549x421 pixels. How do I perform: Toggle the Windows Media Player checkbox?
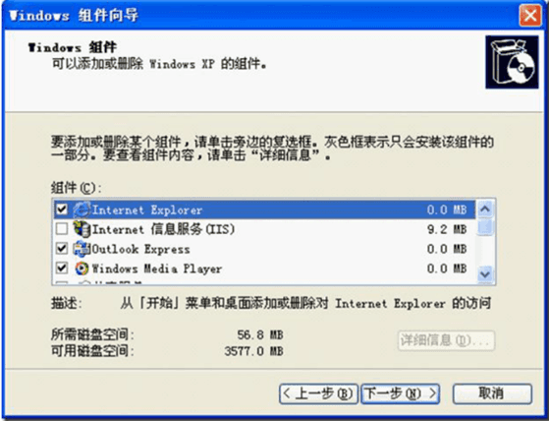pyautogui.click(x=62, y=269)
